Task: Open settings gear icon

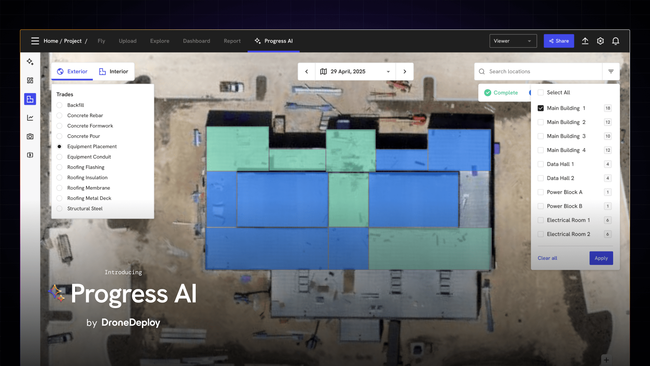Action: click(600, 41)
